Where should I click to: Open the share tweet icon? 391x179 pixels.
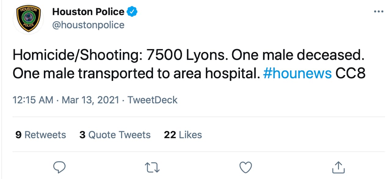[338, 167]
